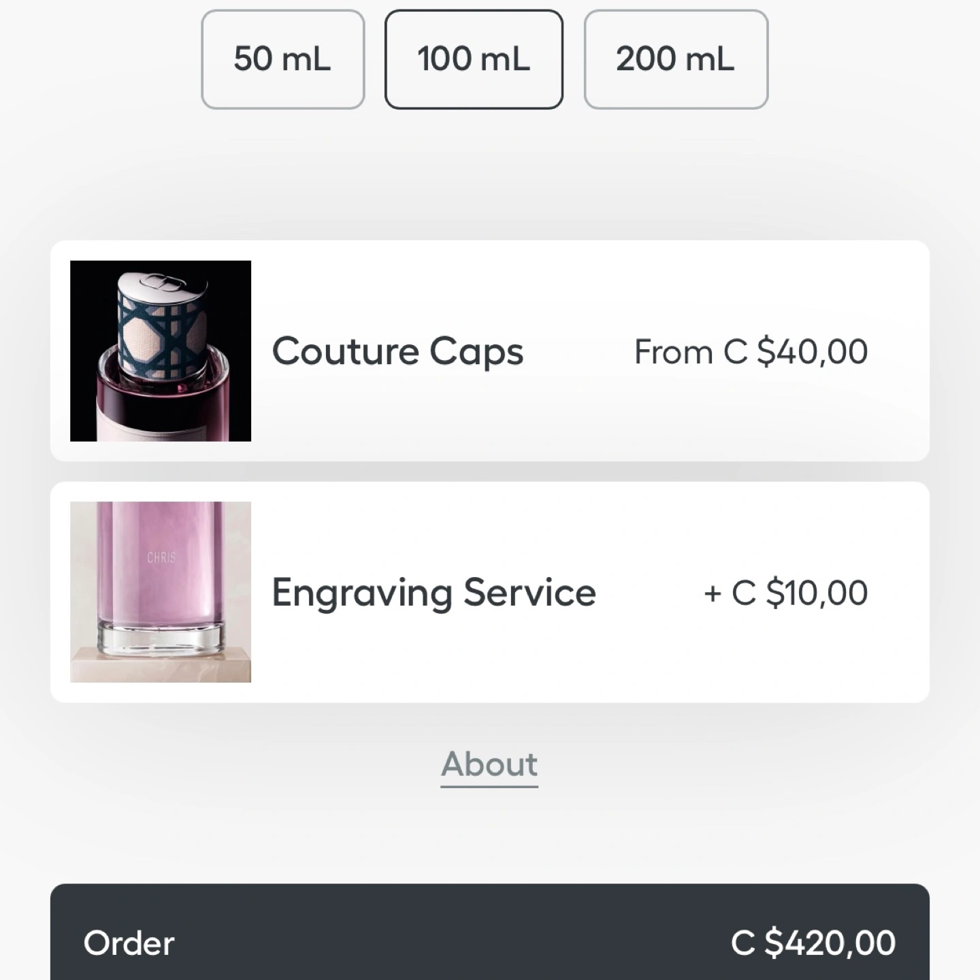
Task: Click the CHRIS engraving on the bottle image
Action: 161,557
